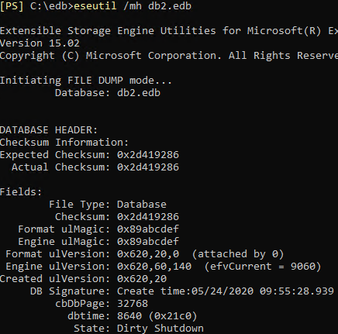Viewport: 338px width, 334px height.
Task: Click the 'Checksum Information:' line
Action: coord(64,143)
